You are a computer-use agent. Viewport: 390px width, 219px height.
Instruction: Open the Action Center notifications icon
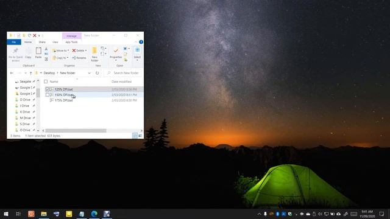click(382, 214)
